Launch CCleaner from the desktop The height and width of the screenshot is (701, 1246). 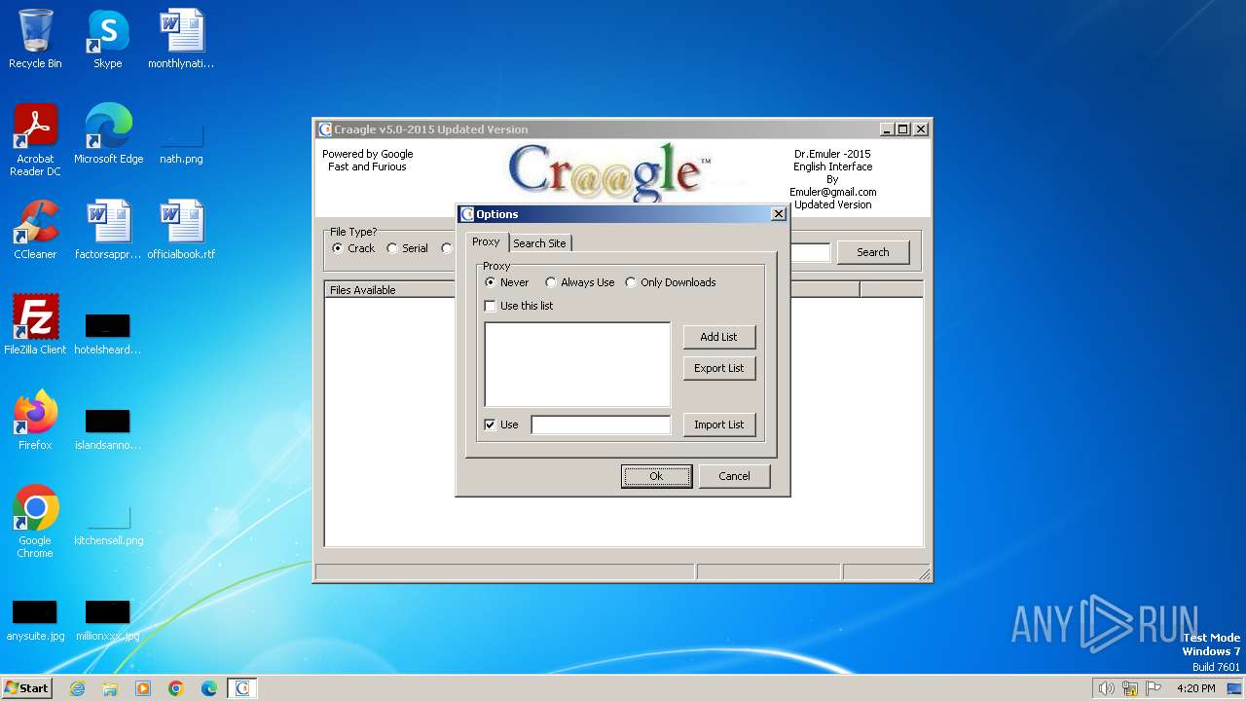(35, 230)
